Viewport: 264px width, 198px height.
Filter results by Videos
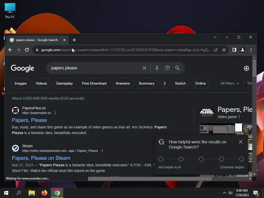click(x=41, y=83)
